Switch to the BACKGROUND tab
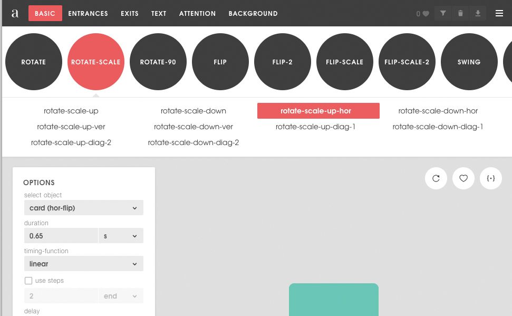The height and width of the screenshot is (316, 512). point(253,13)
